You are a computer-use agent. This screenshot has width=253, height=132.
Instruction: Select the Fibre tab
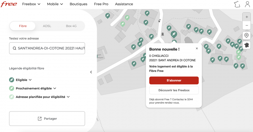pos(23,26)
